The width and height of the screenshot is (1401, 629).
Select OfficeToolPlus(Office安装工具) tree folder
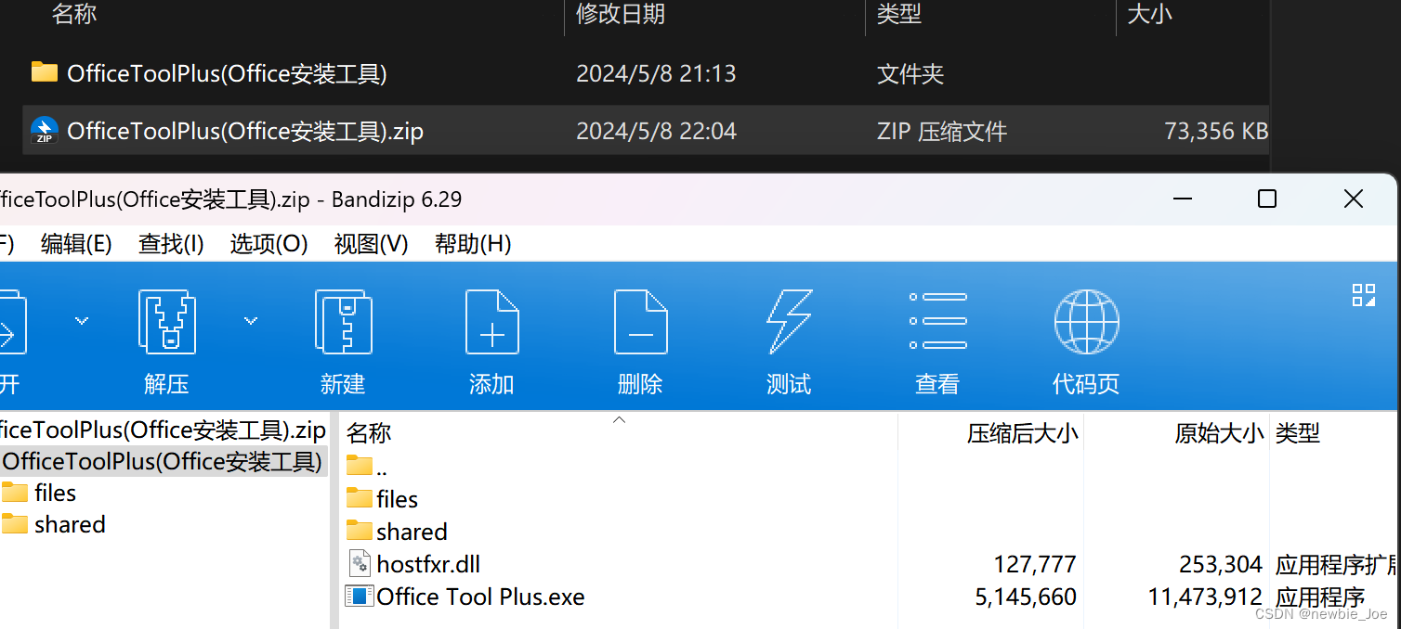click(163, 461)
